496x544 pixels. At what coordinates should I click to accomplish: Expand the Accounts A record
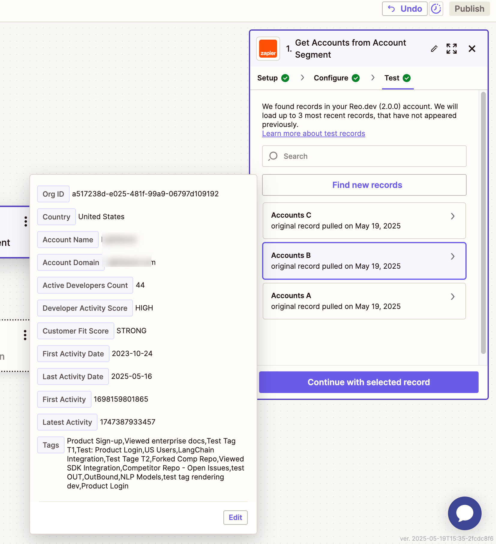pyautogui.click(x=453, y=297)
